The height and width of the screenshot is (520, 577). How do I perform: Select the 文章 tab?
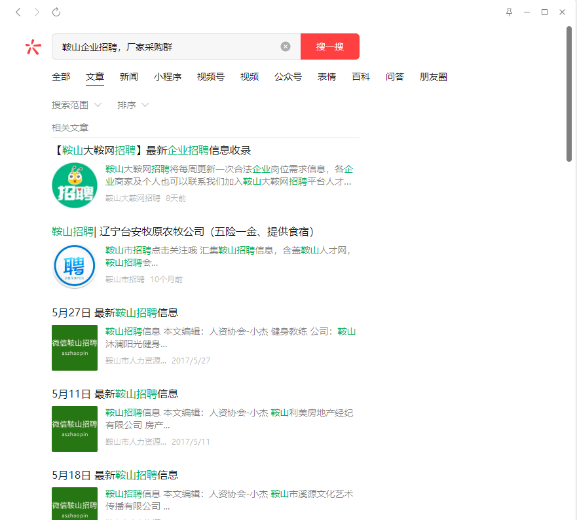[95, 77]
